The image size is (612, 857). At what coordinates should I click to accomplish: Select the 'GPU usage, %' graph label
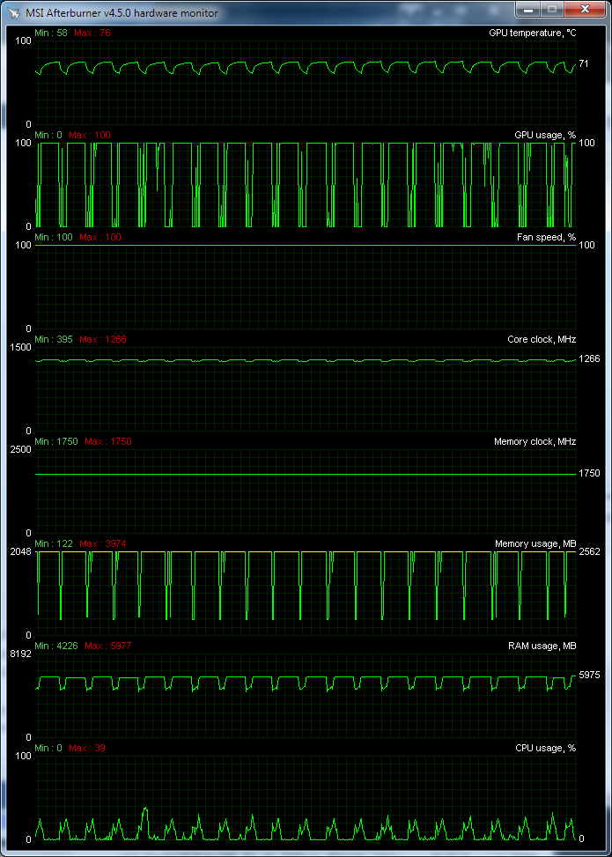(x=545, y=135)
